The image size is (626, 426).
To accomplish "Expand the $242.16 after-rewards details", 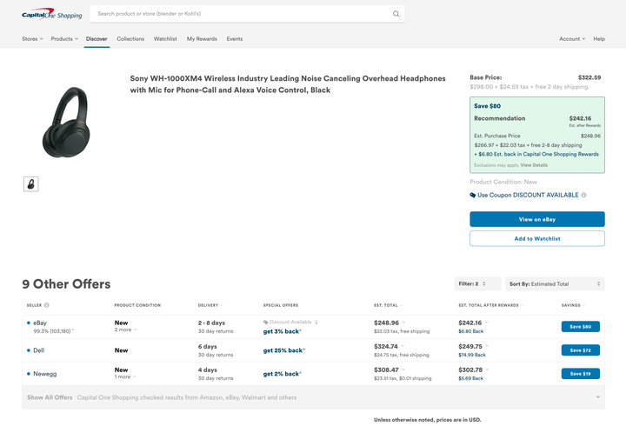I will click(486, 323).
